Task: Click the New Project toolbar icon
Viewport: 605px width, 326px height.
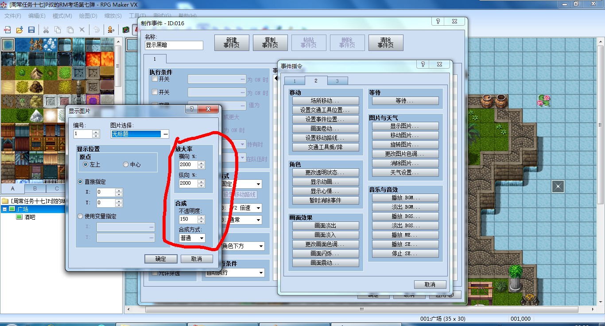Action: tap(8, 30)
